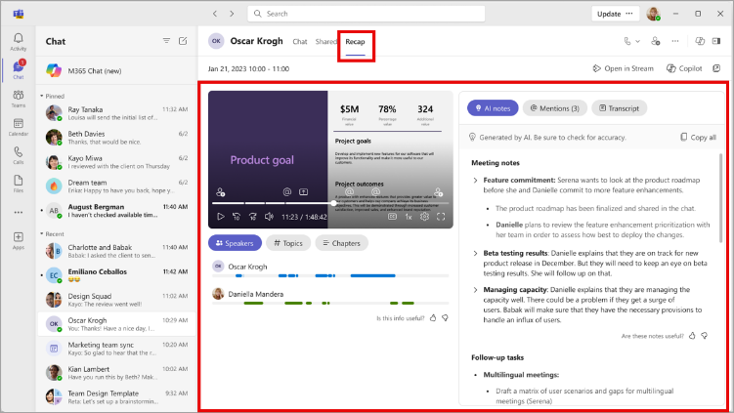Open video player settings gear
This screenshot has width=734, height=413.
[424, 217]
